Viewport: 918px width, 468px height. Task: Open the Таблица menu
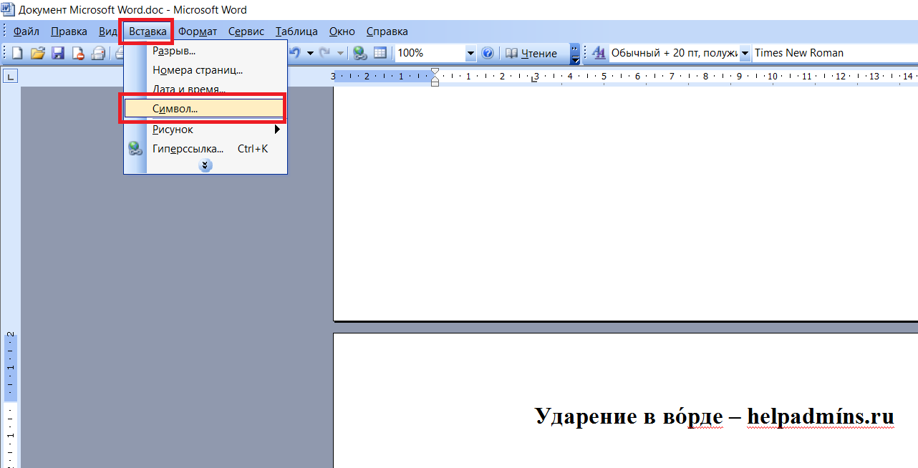pos(296,31)
